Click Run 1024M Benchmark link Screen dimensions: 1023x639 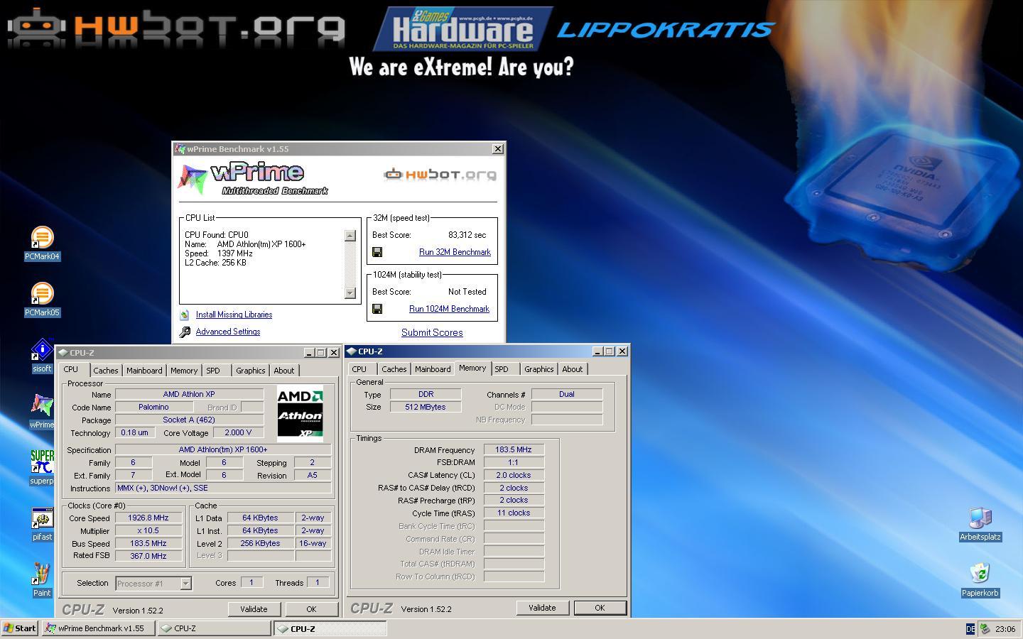pos(449,309)
